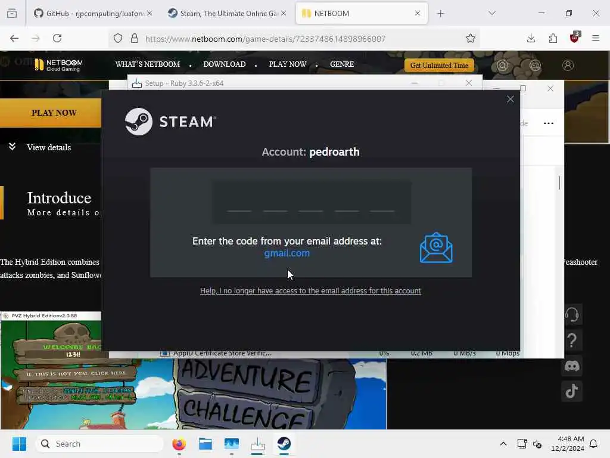The height and width of the screenshot is (458, 610).
Task: Open the extensions puzzle icon
Action: [x=553, y=38]
